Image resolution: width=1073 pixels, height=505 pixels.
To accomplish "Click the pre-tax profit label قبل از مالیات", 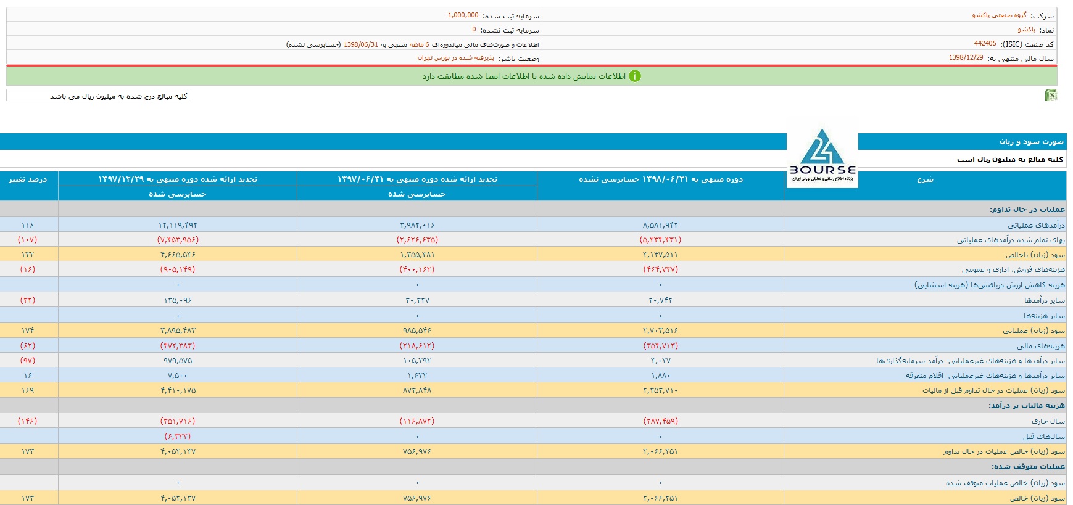I will pyautogui.click(x=994, y=390).
